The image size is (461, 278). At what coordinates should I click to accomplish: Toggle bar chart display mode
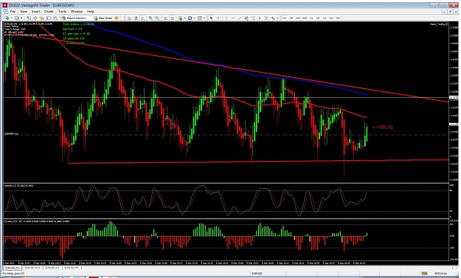click(x=129, y=18)
